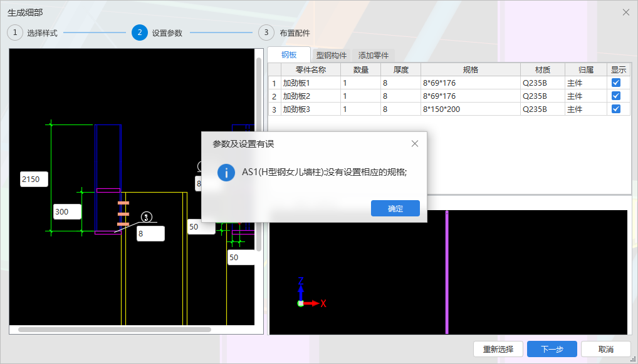Select step 3 布置配件 circle indicator
This screenshot has width=638, height=364.
tap(265, 33)
